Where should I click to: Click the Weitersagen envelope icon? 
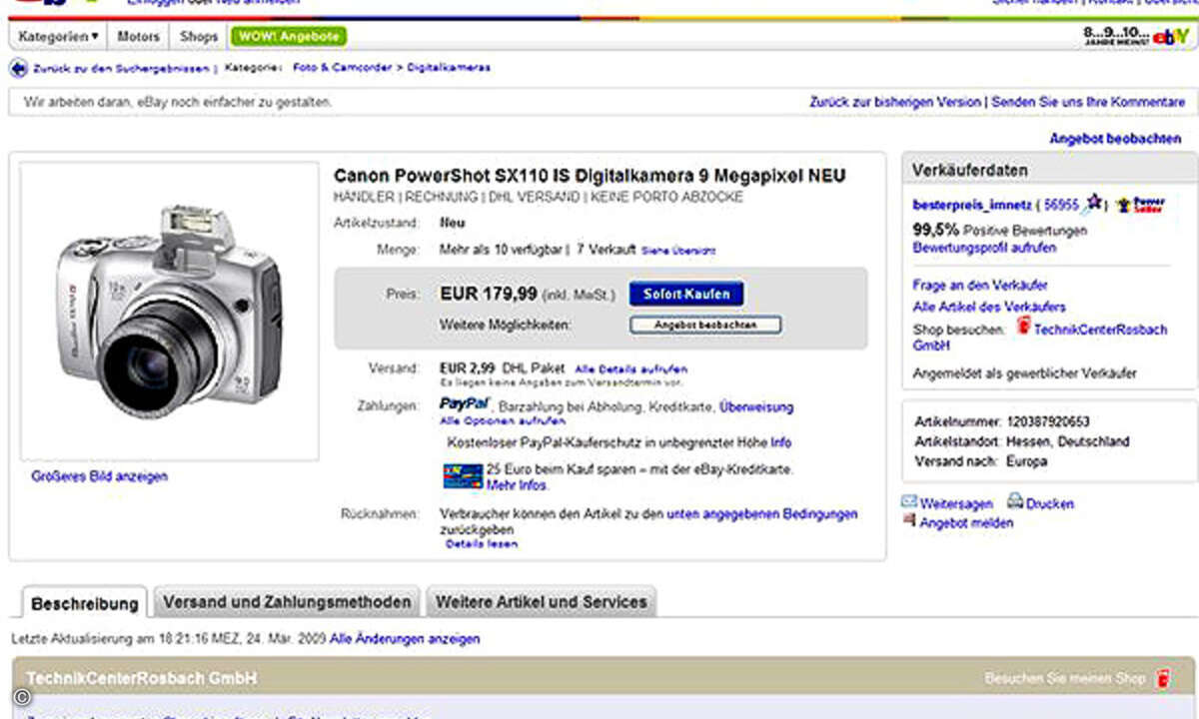click(x=909, y=501)
